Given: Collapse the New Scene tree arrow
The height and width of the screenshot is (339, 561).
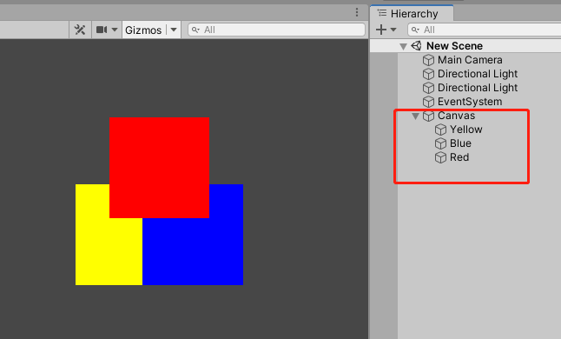Looking at the screenshot, I should tap(403, 47).
